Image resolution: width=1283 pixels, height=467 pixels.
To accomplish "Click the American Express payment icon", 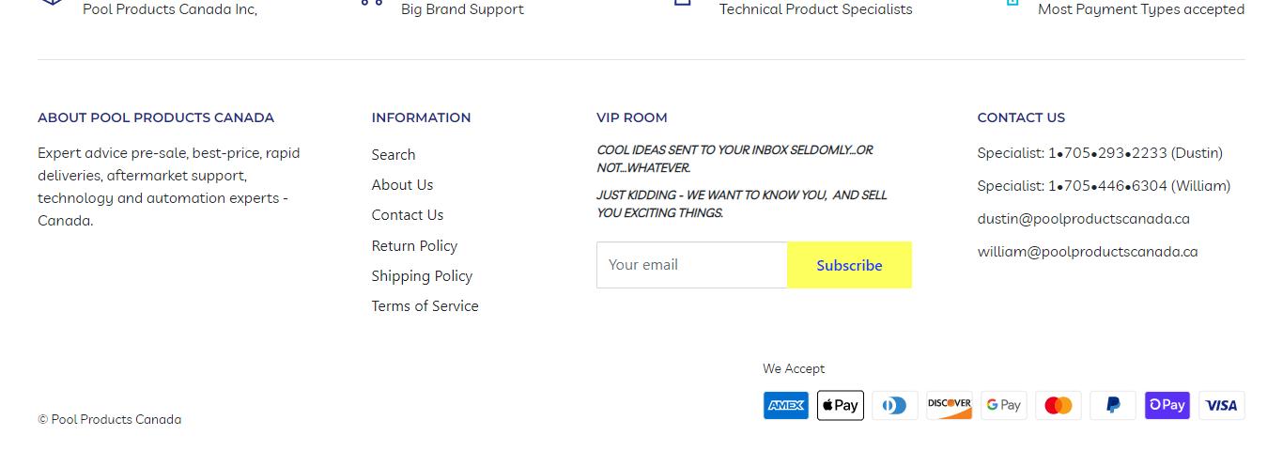I will tap(786, 405).
